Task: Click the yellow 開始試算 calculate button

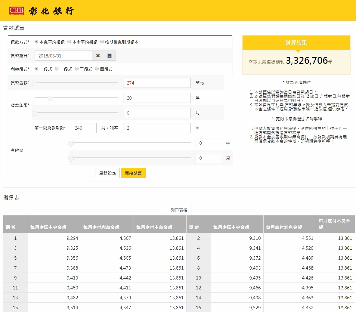Action: click(x=133, y=173)
